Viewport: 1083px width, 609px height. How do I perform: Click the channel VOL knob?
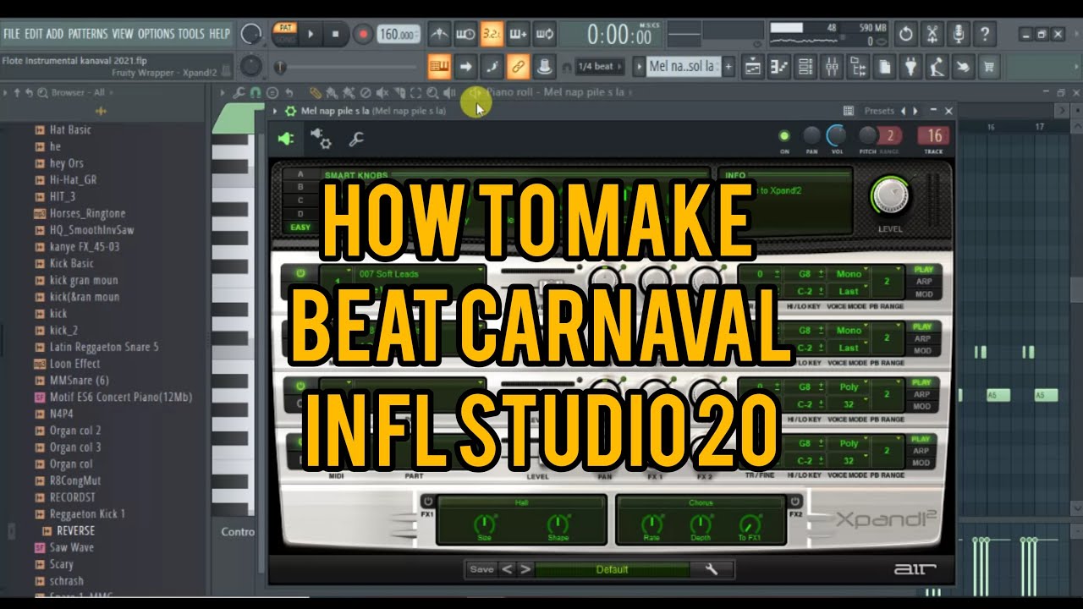click(836, 134)
